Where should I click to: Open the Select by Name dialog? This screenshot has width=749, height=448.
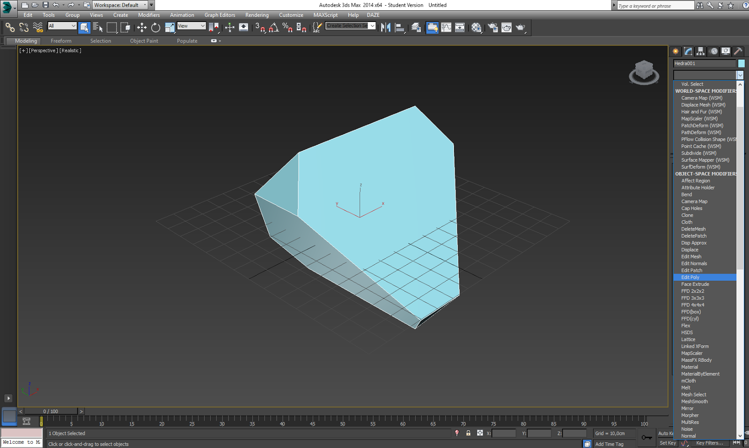point(98,28)
